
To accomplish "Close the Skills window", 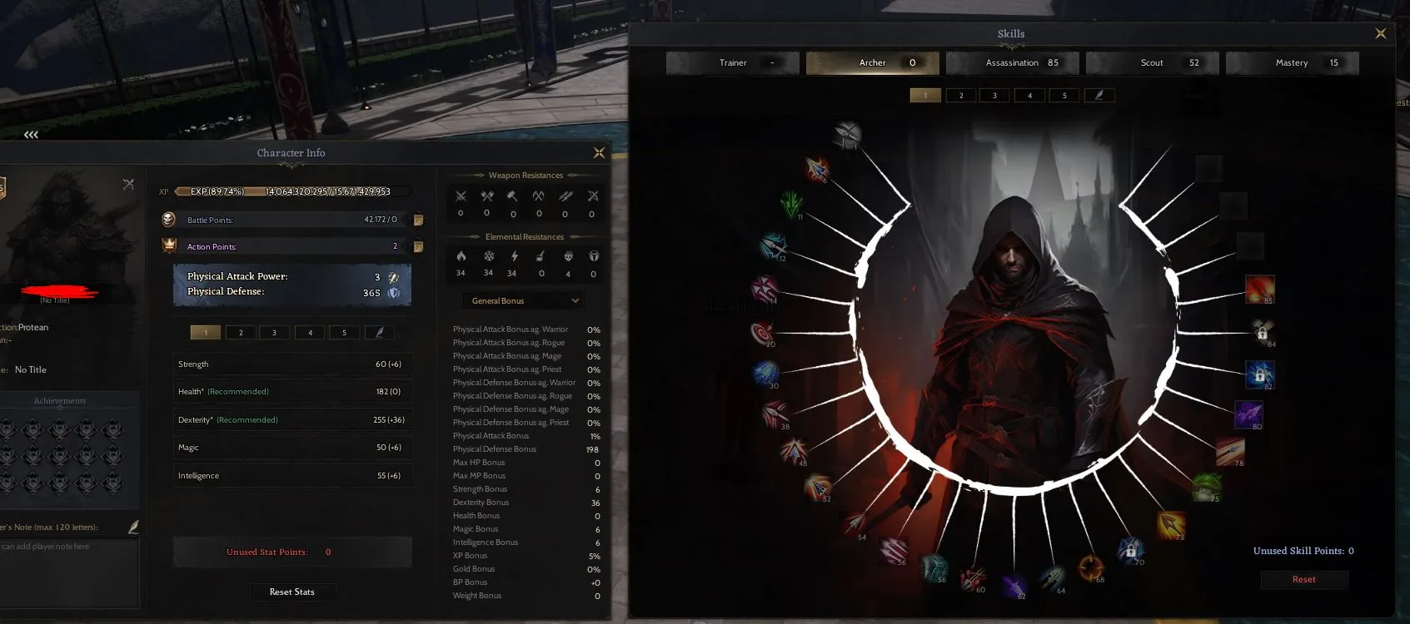I will pyautogui.click(x=1381, y=33).
